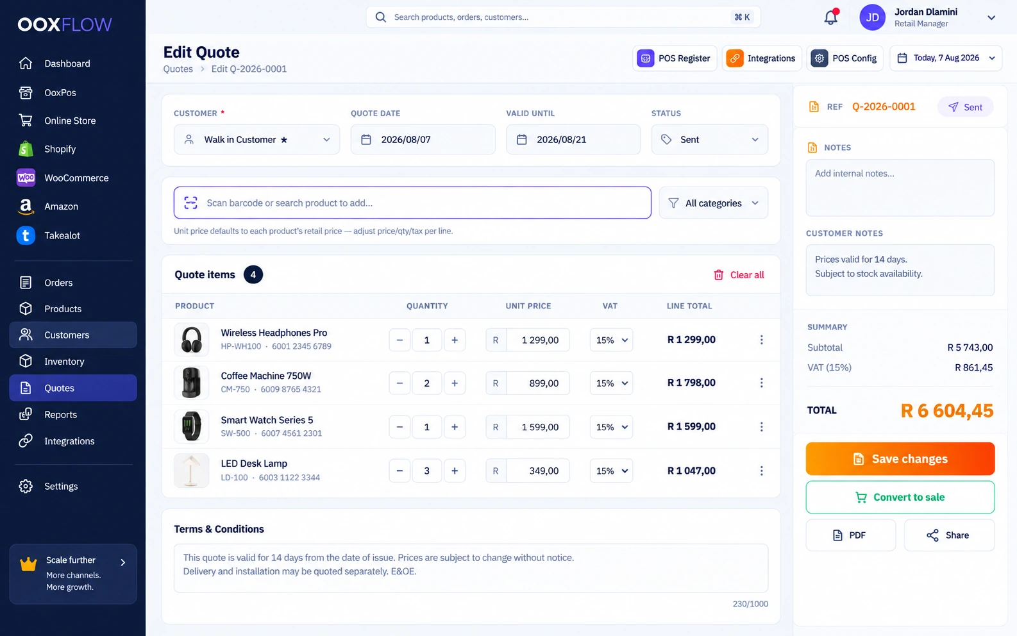Open Inventory from the sidebar

[73, 362]
